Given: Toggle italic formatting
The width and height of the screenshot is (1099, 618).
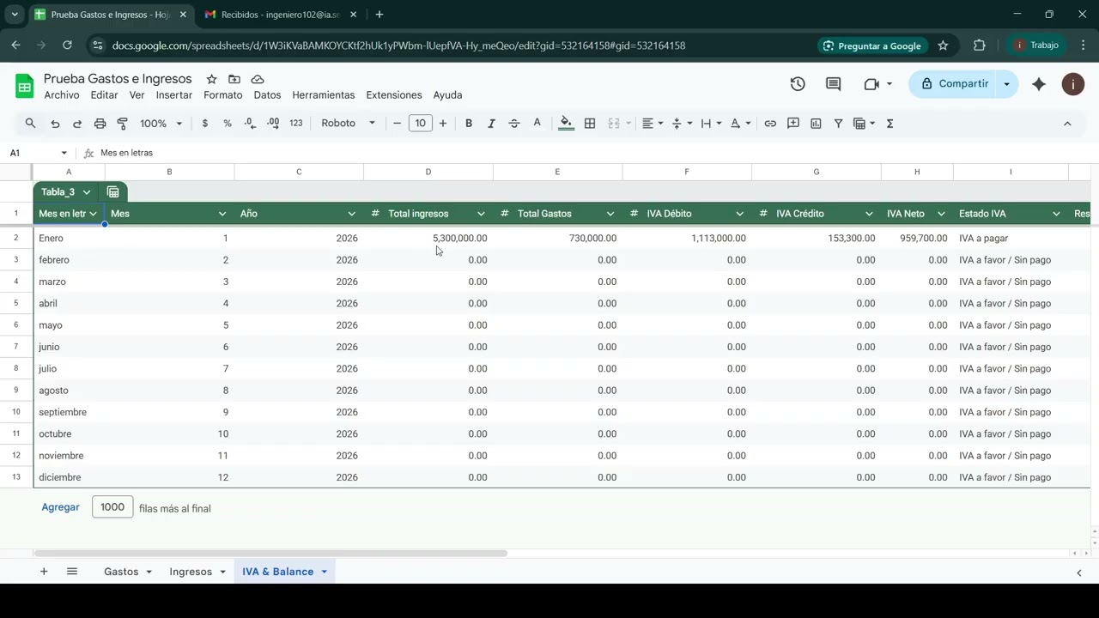Looking at the screenshot, I should 491,124.
